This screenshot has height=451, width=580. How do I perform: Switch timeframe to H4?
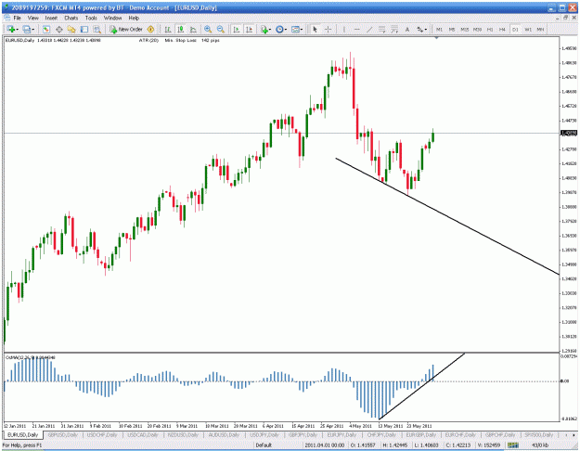click(x=502, y=29)
